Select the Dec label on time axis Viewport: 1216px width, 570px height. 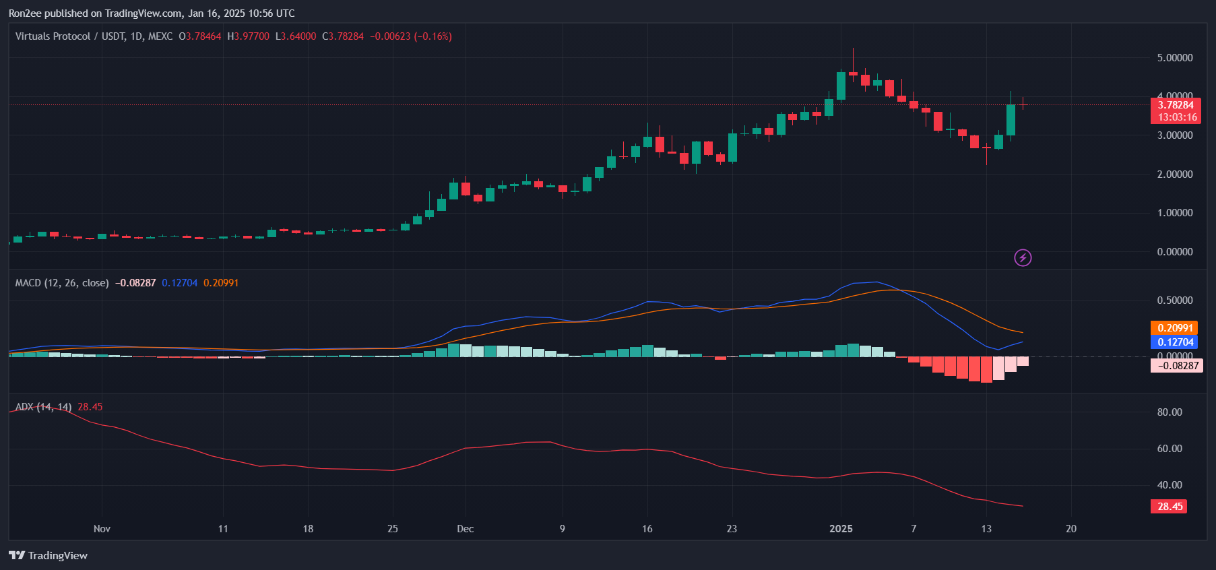(x=465, y=529)
